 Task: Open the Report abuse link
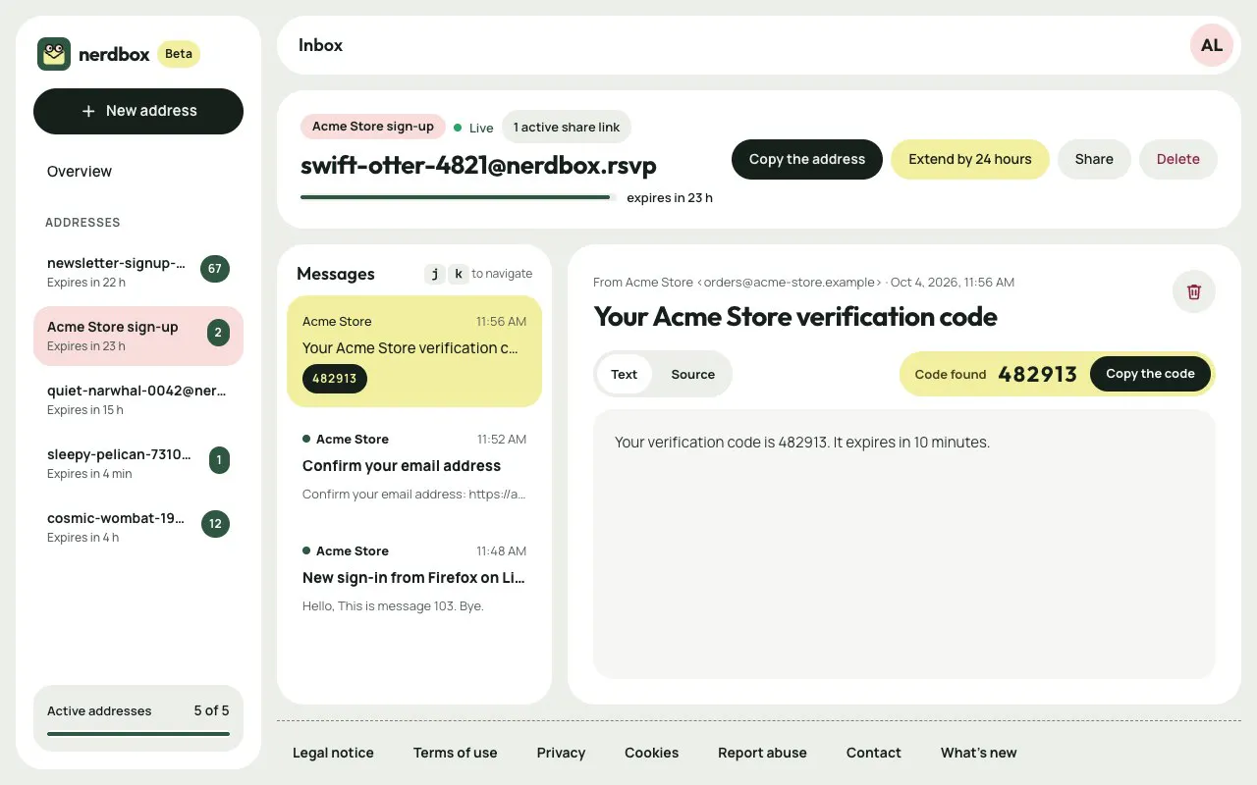(762, 753)
